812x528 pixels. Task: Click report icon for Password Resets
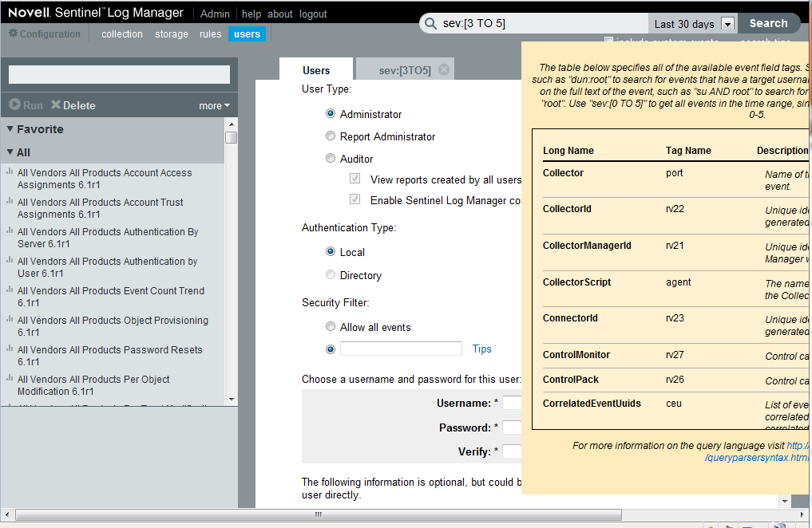click(10, 349)
